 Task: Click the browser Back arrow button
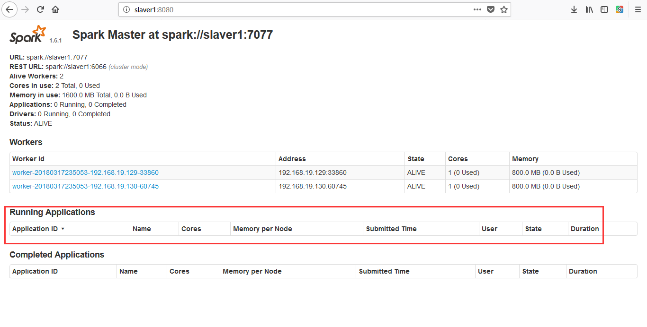point(10,9)
